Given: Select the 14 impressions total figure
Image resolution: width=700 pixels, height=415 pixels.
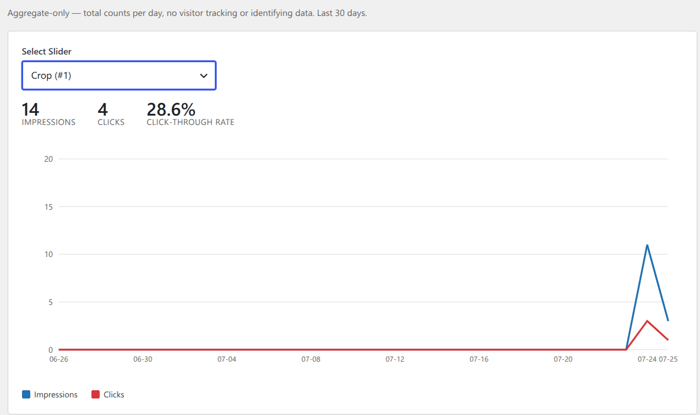Looking at the screenshot, I should coord(30,110).
